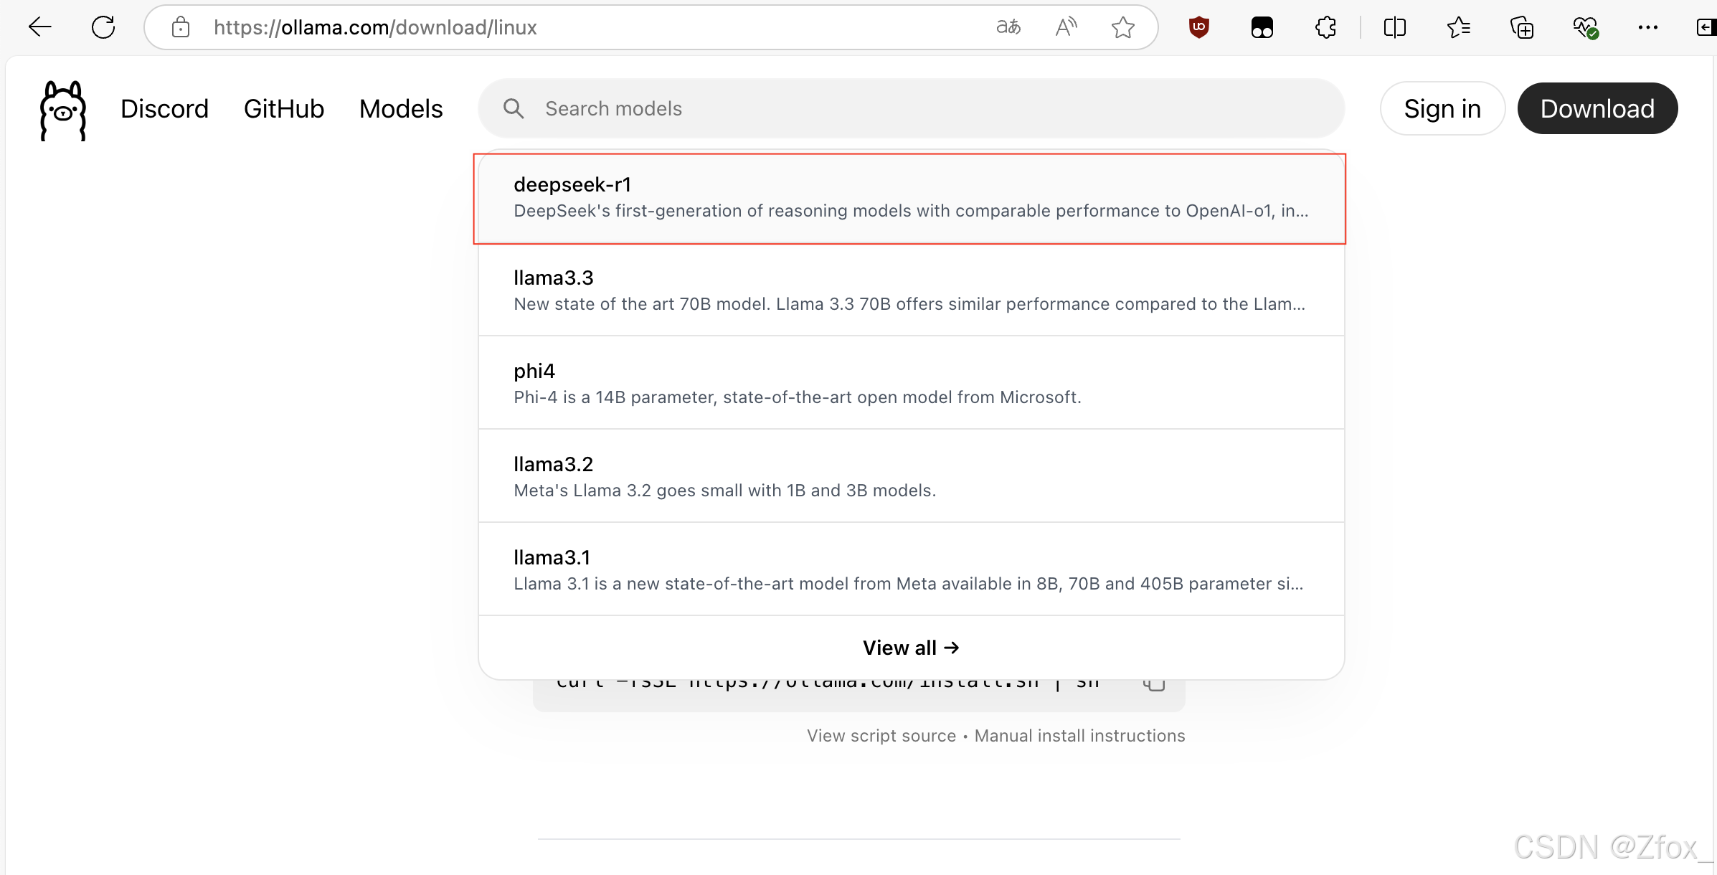Open the sidebar toggle icon at far right

(1706, 27)
